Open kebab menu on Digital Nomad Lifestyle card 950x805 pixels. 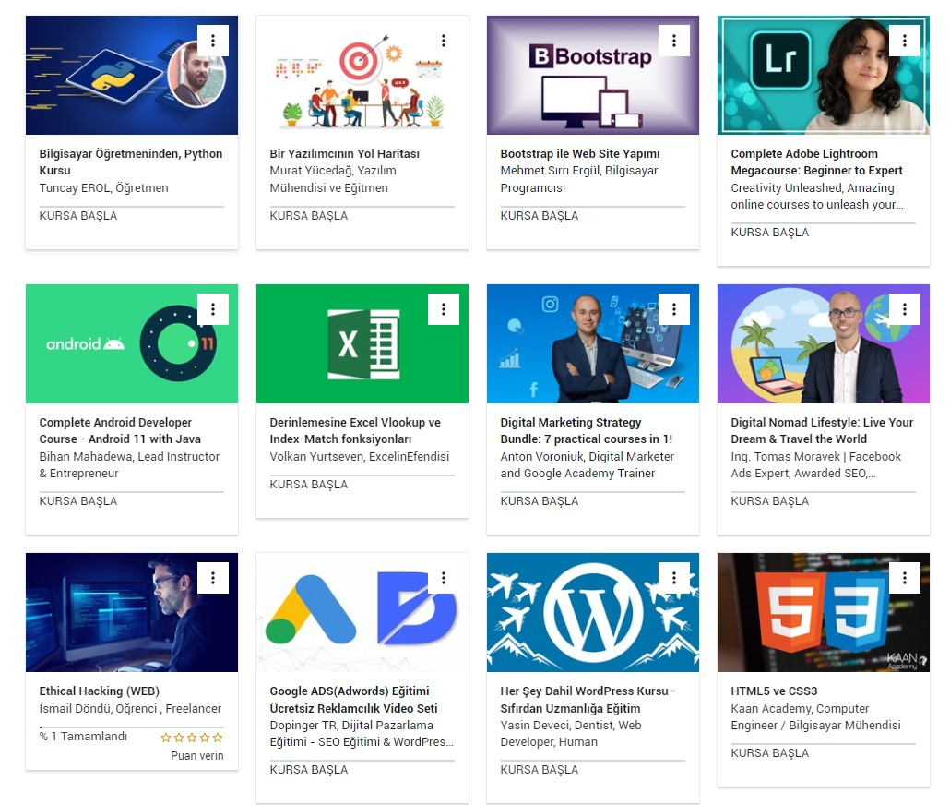tap(905, 309)
